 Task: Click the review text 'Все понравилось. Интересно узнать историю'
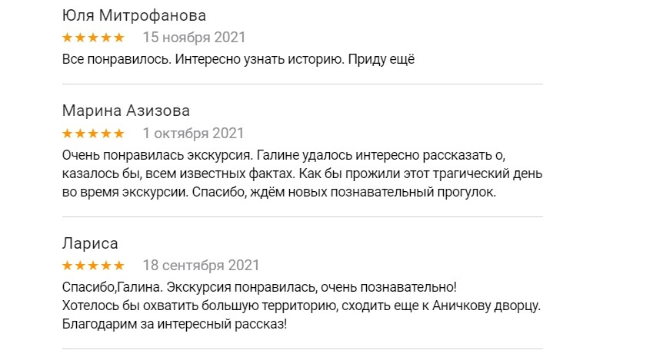click(238, 59)
